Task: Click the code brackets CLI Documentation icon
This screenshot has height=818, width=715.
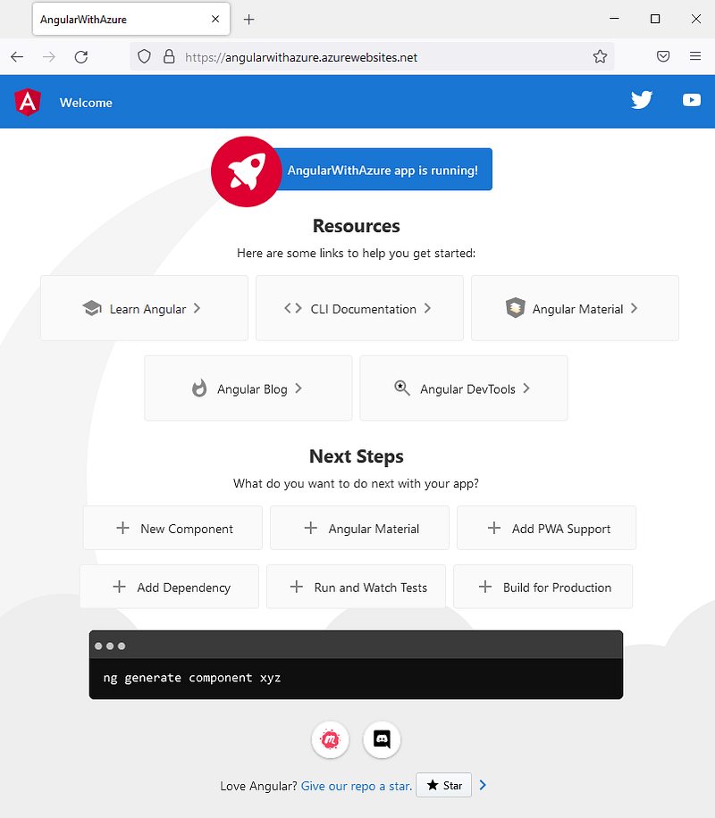Action: coord(293,308)
